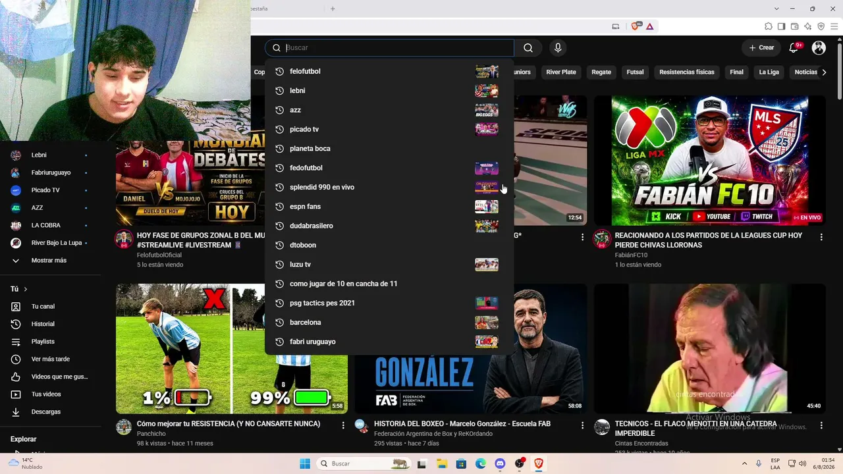Open Microsoft Edge from taskbar
Image resolution: width=843 pixels, height=474 pixels.
click(481, 463)
